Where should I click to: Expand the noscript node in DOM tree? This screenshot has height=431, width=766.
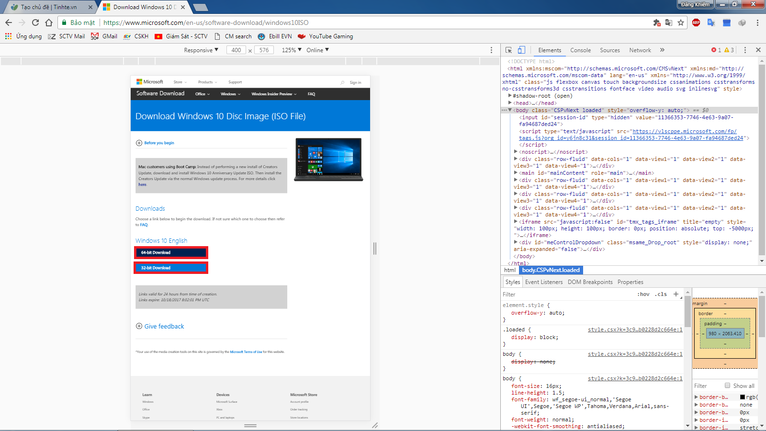(x=516, y=152)
